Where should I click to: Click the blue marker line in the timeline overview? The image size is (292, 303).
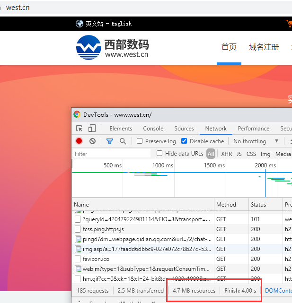(265, 183)
